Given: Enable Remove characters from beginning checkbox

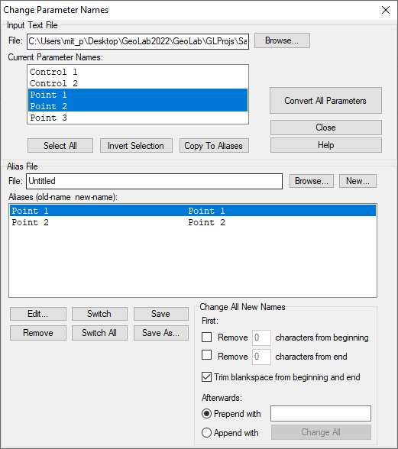Looking at the screenshot, I should pos(206,338).
